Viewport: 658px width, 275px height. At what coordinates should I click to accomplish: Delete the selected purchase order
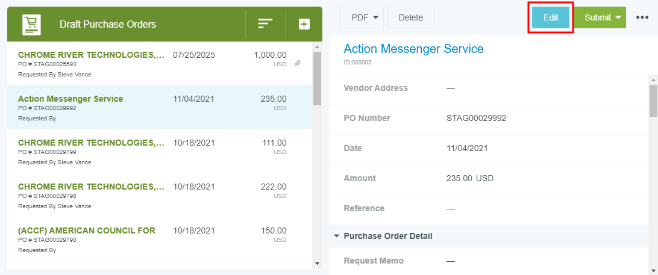point(410,17)
